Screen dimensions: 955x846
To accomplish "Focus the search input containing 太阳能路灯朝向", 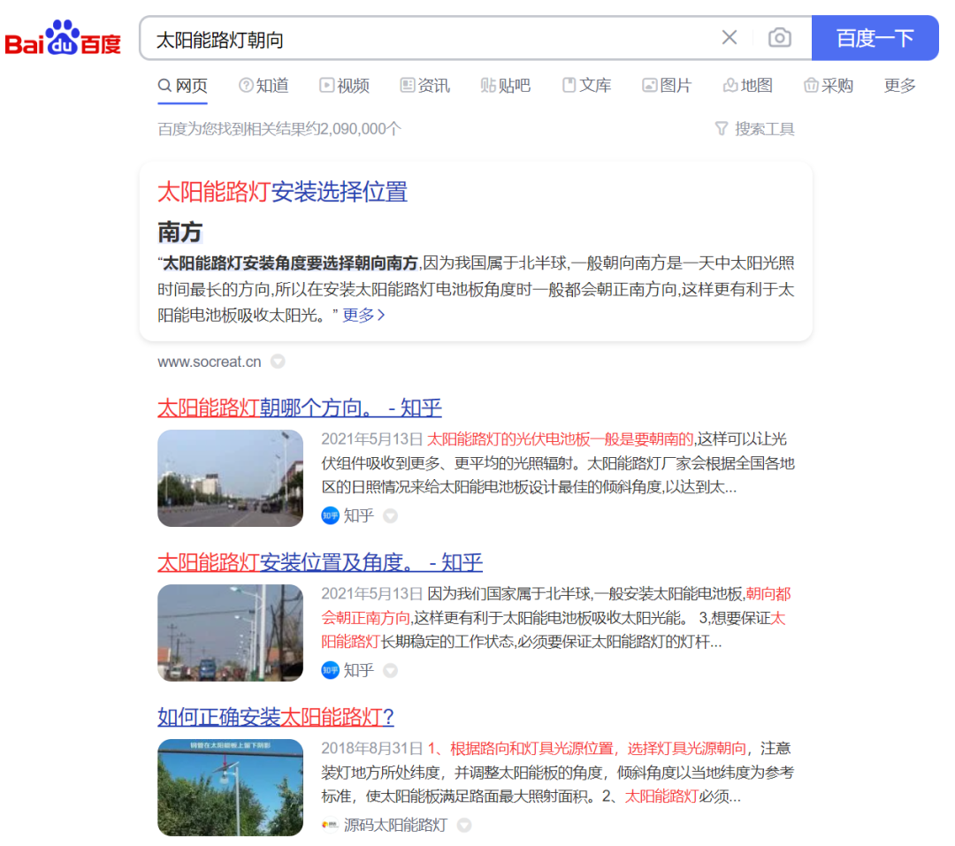I will click(426, 38).
